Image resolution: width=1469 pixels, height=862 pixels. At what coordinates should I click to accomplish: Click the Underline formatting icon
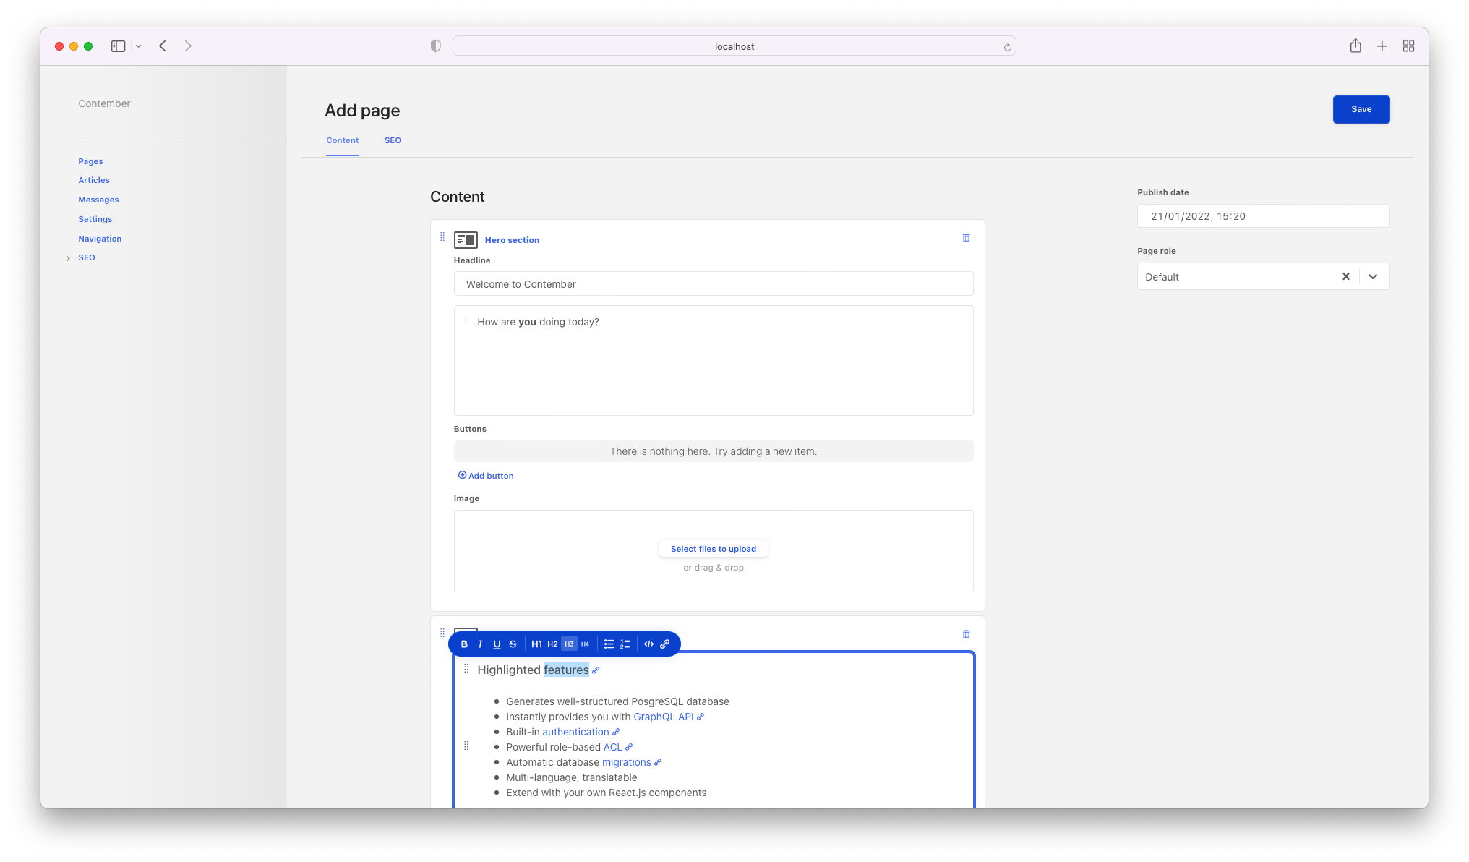(x=497, y=644)
